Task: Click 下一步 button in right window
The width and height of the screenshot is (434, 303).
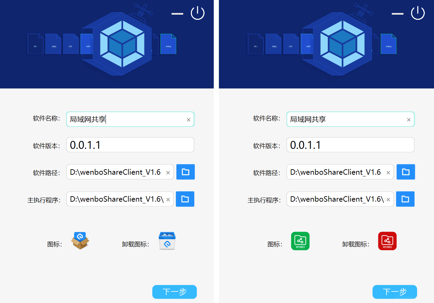Action: tap(395, 292)
